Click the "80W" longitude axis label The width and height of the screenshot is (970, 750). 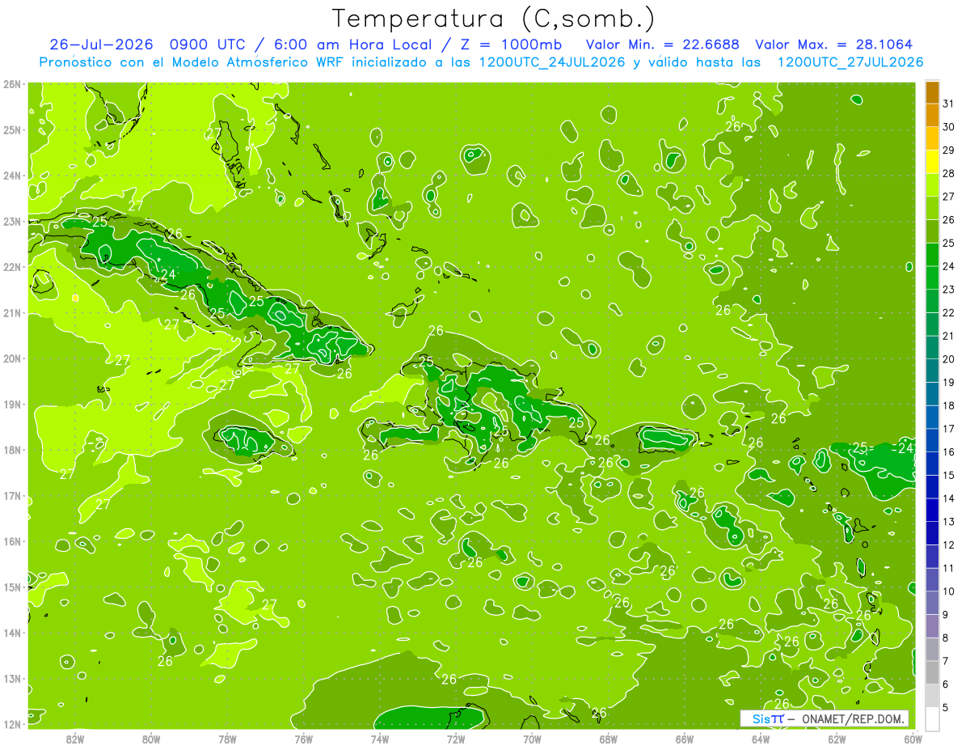tap(151, 739)
